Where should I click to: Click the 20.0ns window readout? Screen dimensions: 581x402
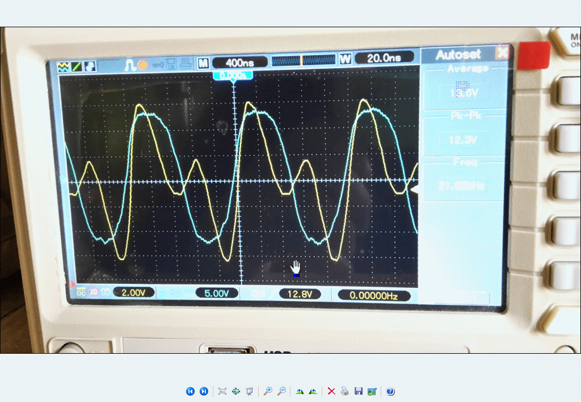tap(384, 58)
